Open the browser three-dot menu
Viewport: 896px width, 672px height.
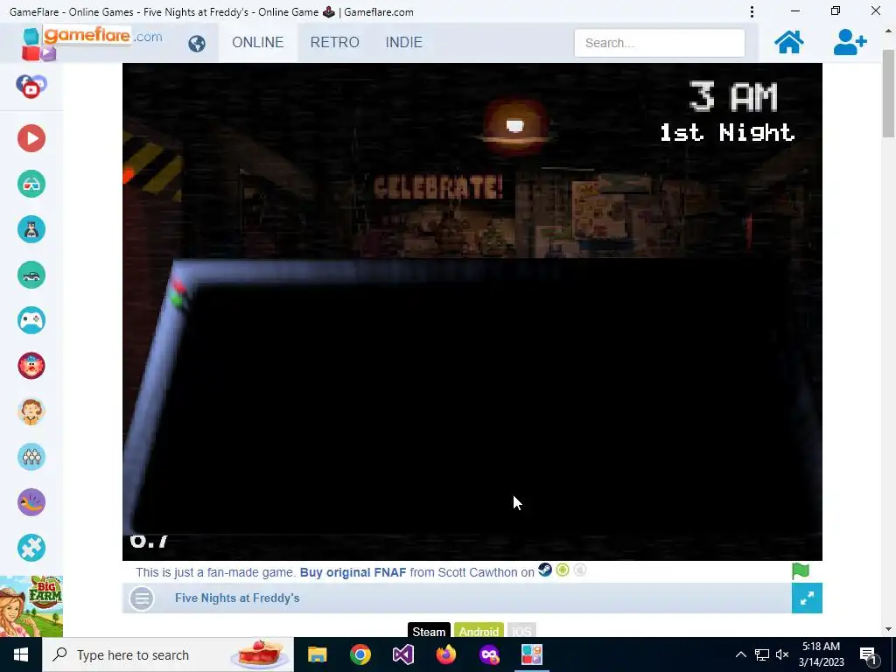(x=752, y=11)
